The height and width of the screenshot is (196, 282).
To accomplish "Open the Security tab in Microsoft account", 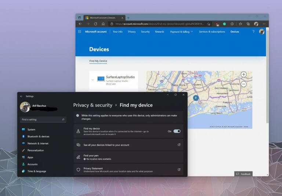I will pos(145,32).
